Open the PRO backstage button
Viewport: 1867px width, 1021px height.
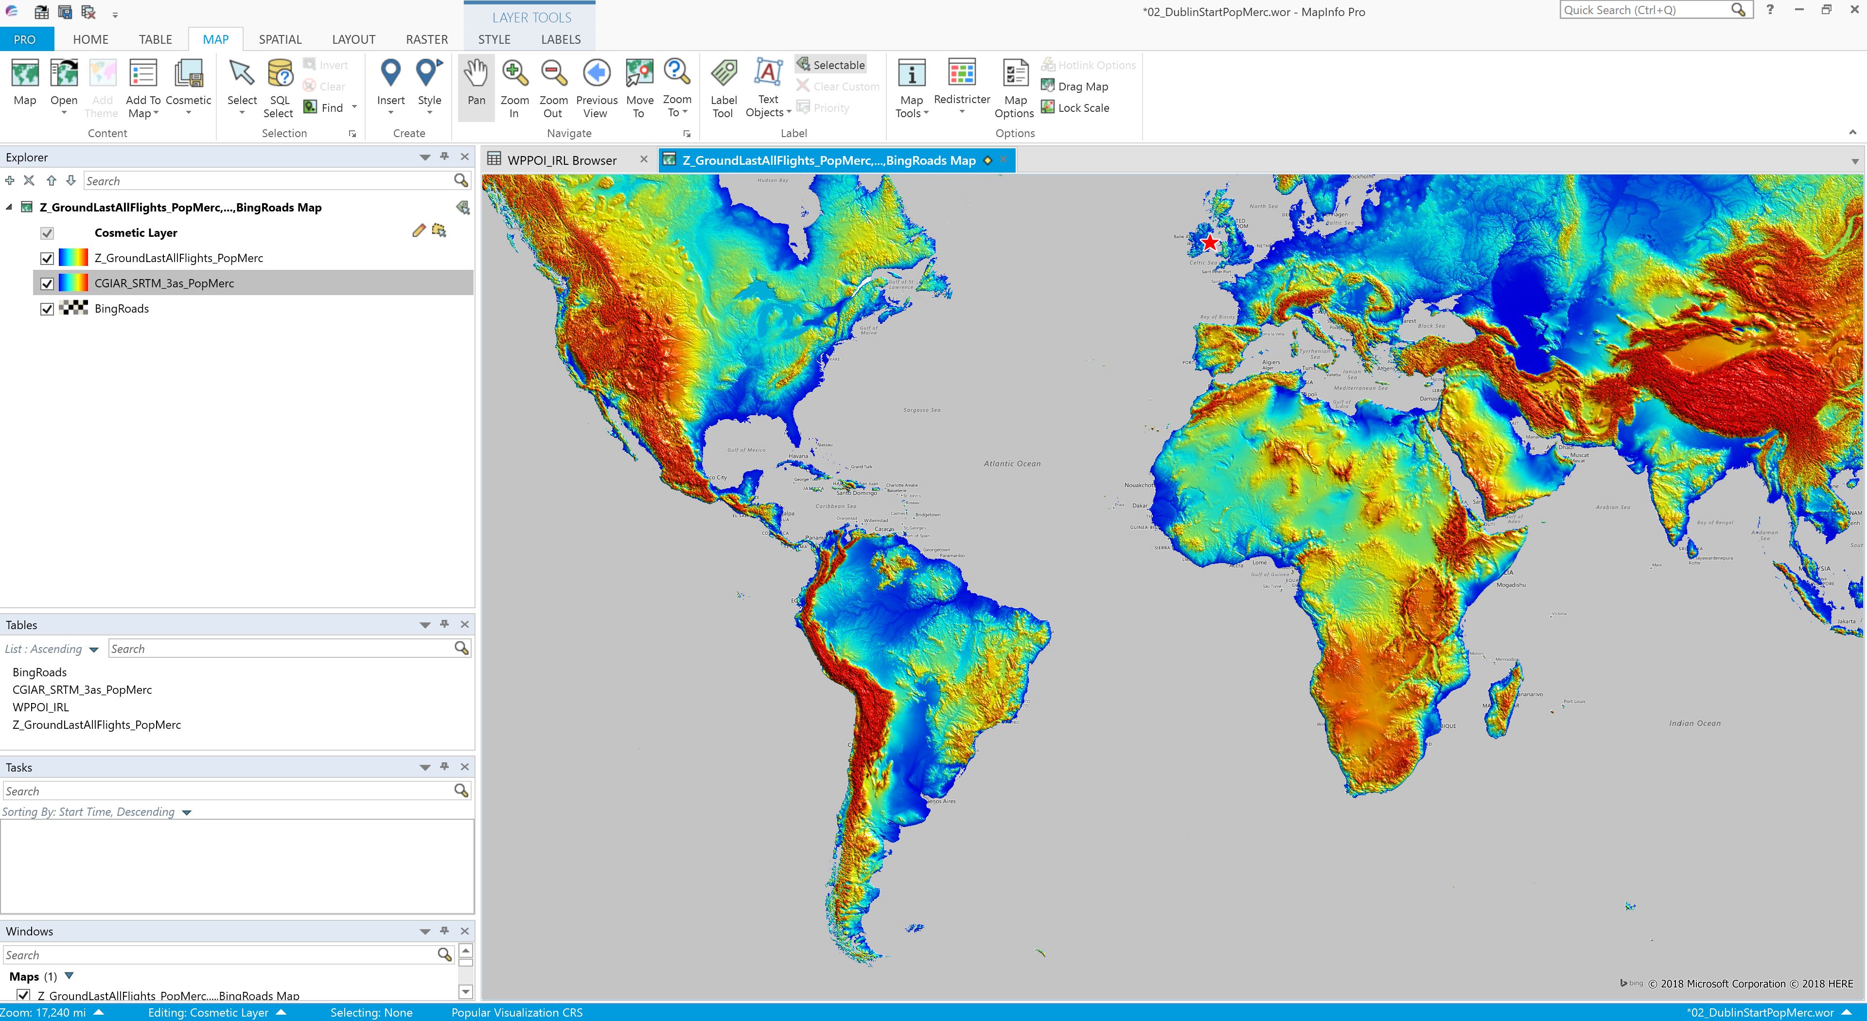25,39
